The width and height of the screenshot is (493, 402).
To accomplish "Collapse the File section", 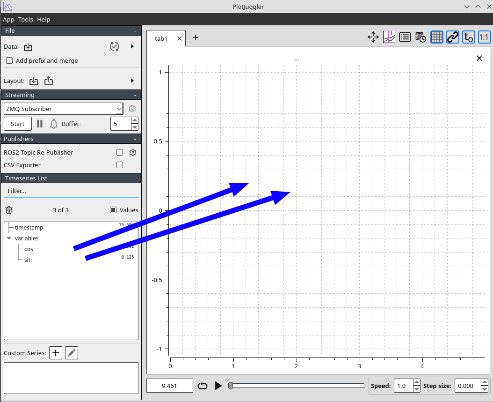I will (x=135, y=31).
